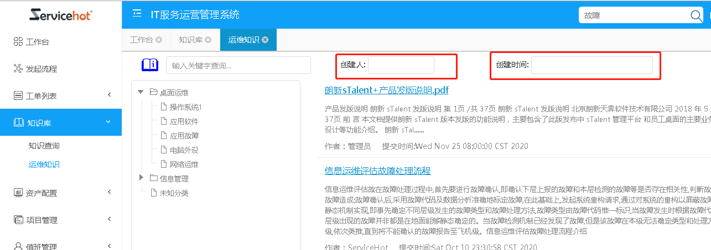Expand the 信息管理 tree folder
The image size is (711, 250).
tap(141, 178)
